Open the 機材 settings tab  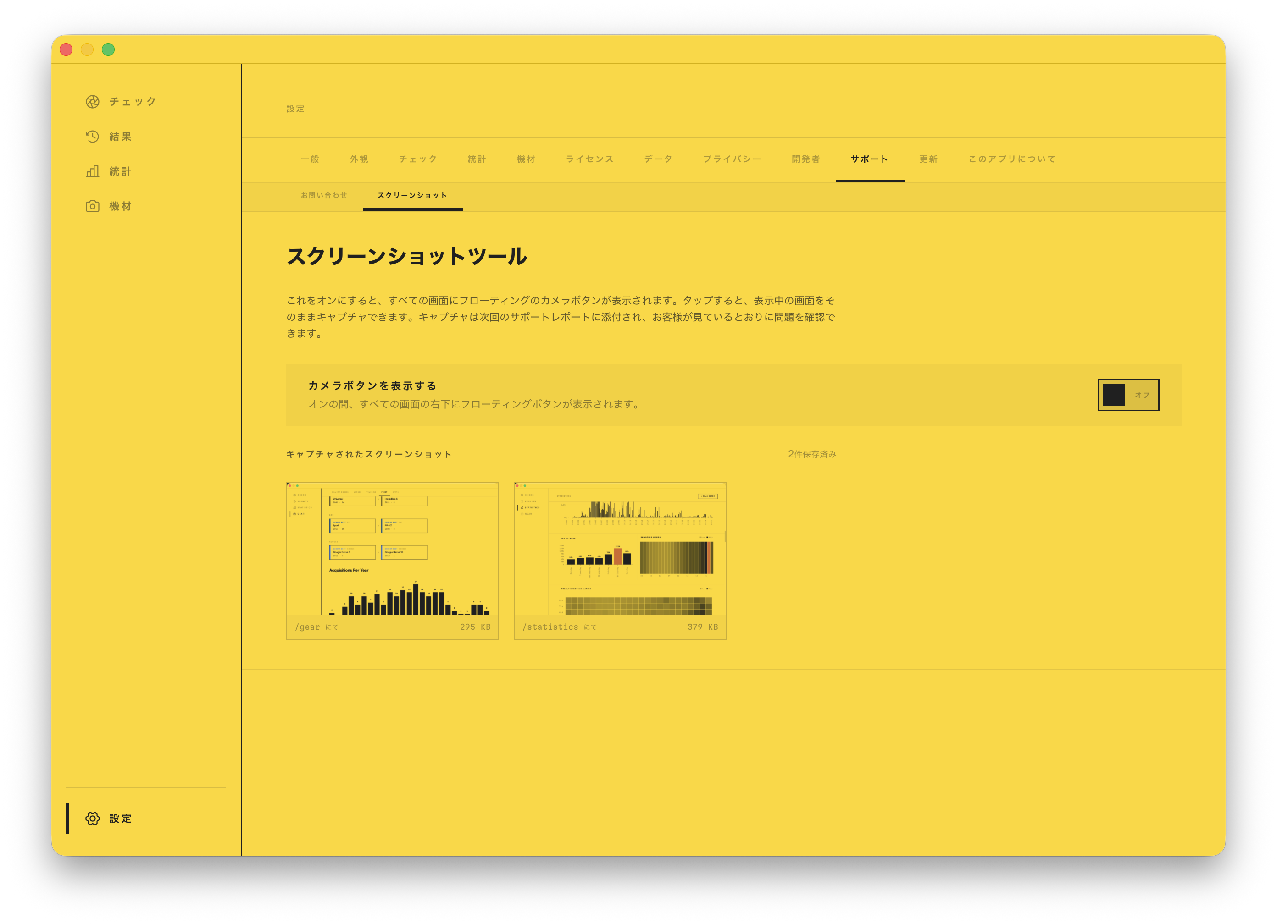click(526, 159)
